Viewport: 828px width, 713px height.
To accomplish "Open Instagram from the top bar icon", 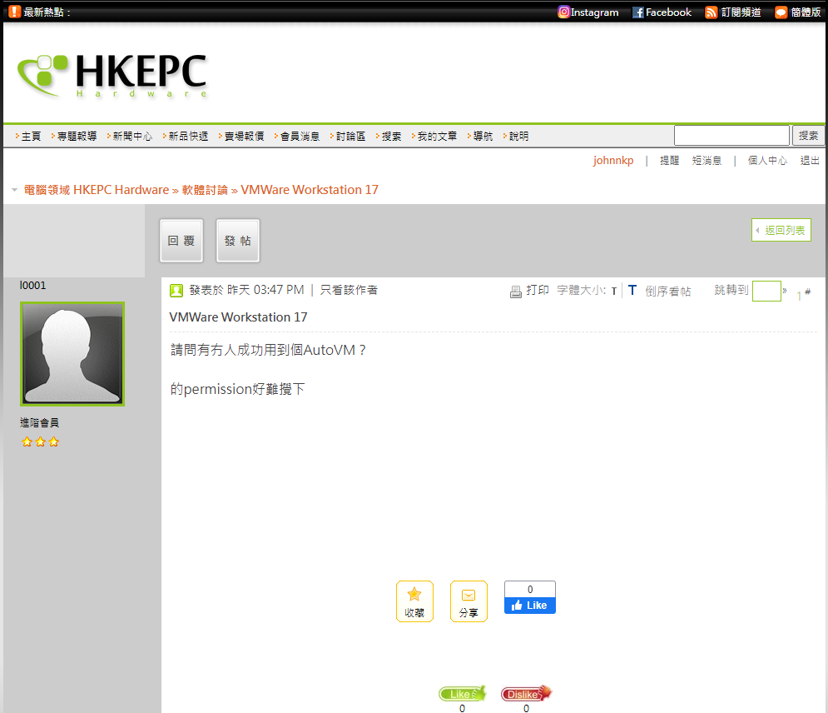I will [564, 12].
